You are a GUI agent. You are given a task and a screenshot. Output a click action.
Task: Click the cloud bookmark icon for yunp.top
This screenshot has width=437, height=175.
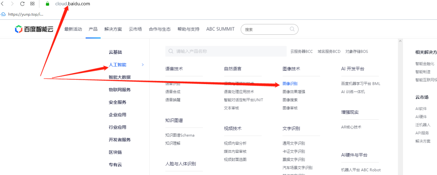tap(3, 14)
